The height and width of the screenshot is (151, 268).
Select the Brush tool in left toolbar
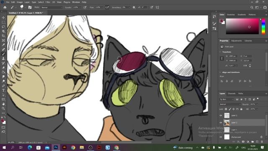[x=3, y=54]
